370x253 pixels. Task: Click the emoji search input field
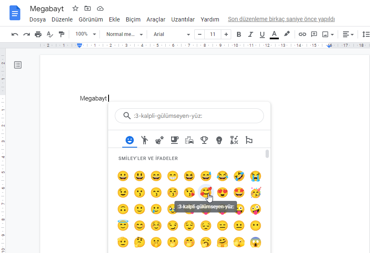(195, 116)
